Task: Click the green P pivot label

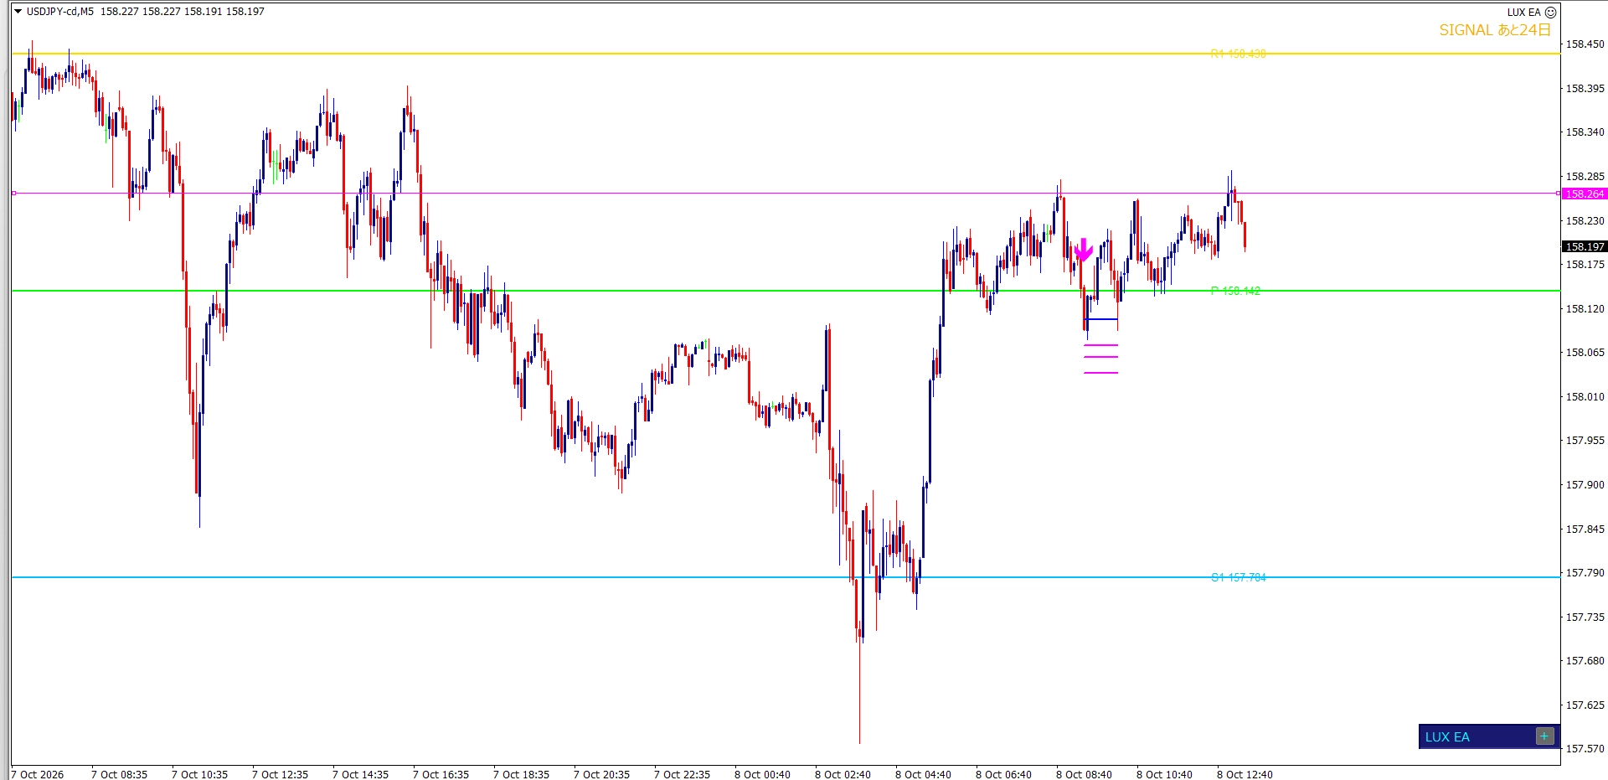Action: pos(1235,291)
